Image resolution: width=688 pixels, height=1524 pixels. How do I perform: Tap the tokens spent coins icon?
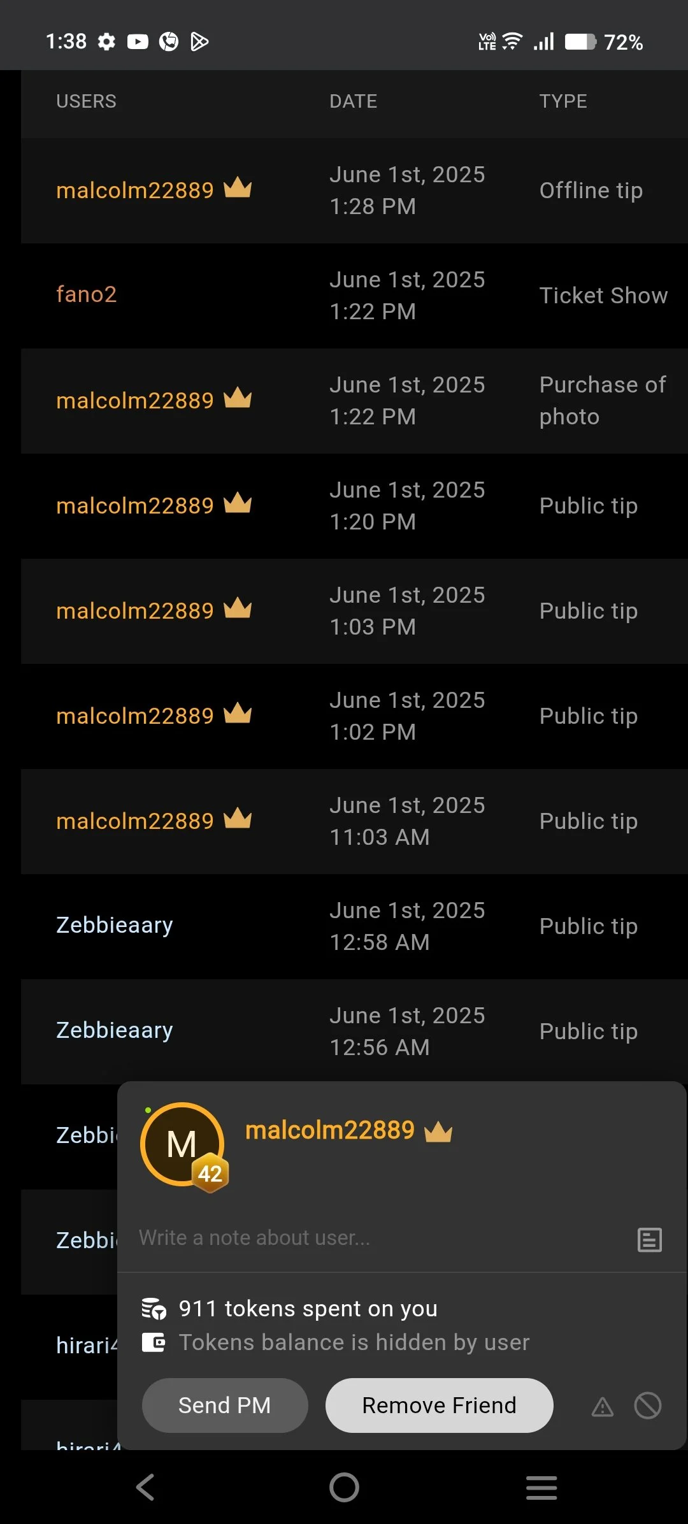tap(154, 1309)
